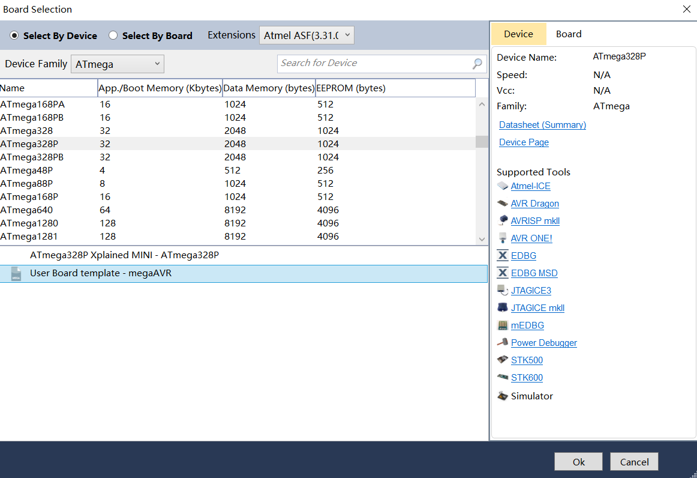The image size is (697, 478).
Task: Click the JTAGICE3 tool icon
Action: [502, 290]
